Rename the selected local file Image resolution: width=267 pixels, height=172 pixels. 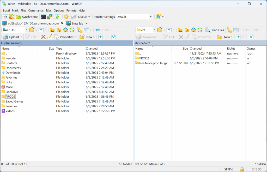pyautogui.click(x=50, y=37)
